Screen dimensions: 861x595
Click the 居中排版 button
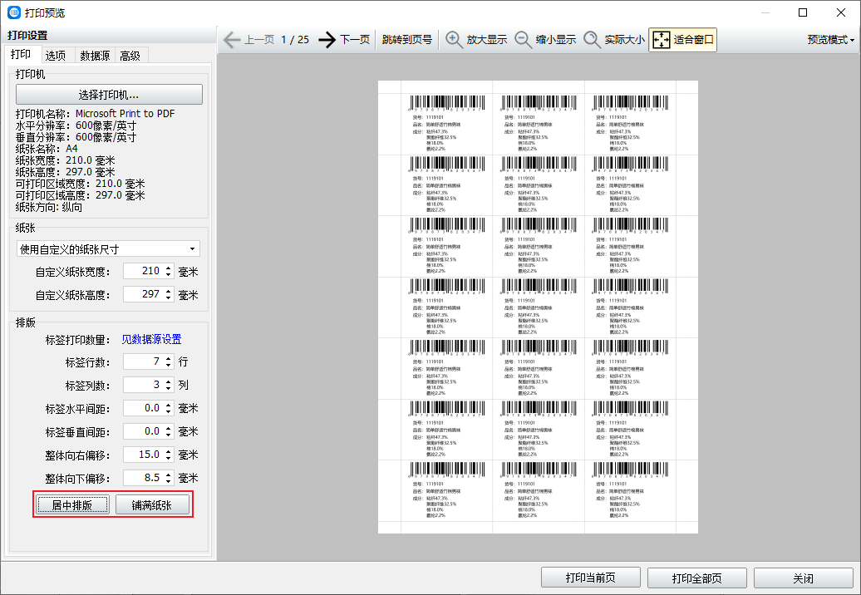pos(72,505)
